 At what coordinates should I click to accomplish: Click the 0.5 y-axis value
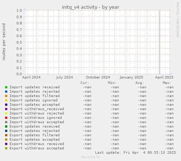click(x=19, y=42)
